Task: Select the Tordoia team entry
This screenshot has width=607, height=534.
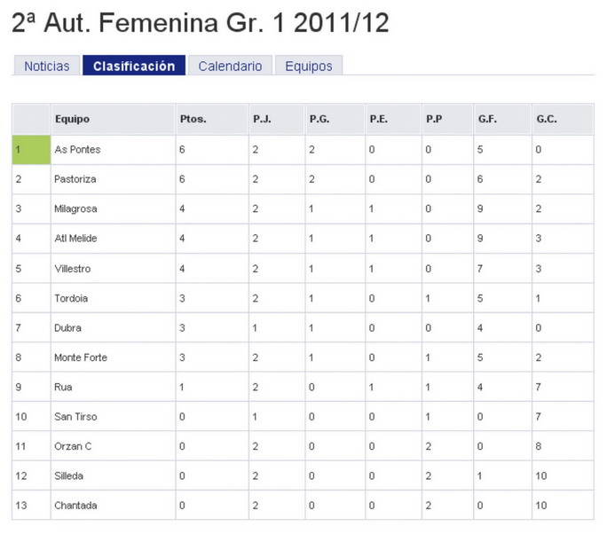Action: (x=71, y=298)
